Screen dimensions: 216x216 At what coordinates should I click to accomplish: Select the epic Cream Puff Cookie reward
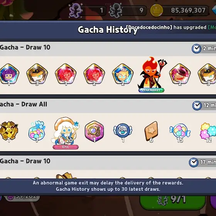pos(66,133)
